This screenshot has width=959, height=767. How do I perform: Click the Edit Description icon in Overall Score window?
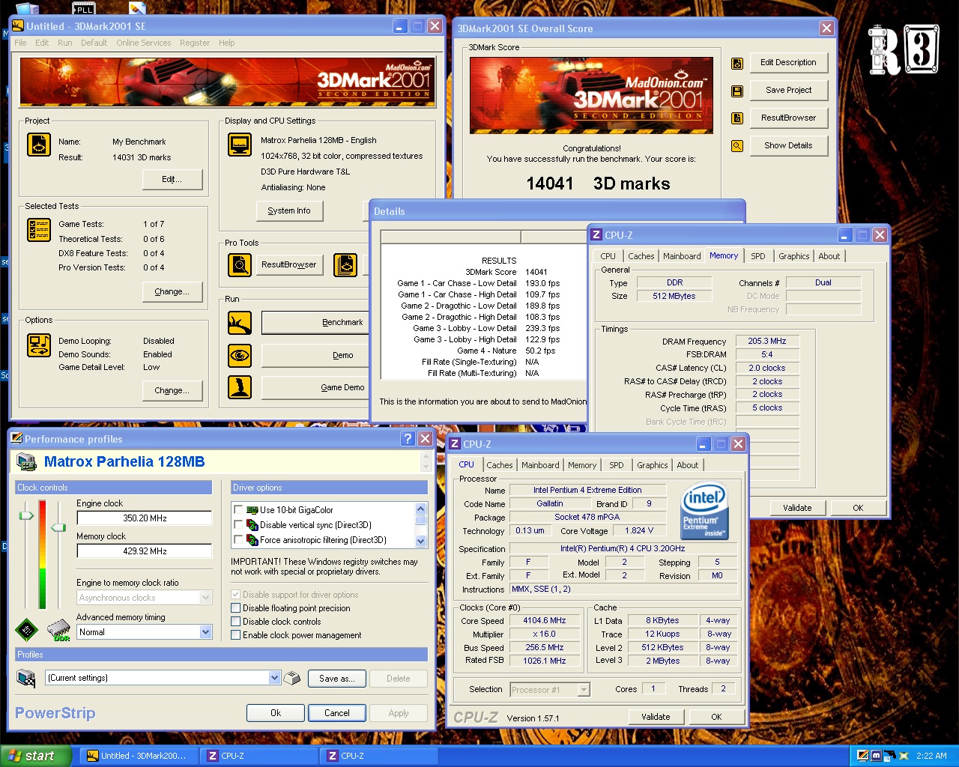point(737,64)
